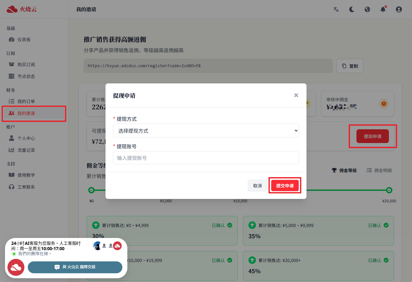This screenshot has width=412, height=282.
Task: Copy the invitation link with 复制
Action: [x=350, y=66]
